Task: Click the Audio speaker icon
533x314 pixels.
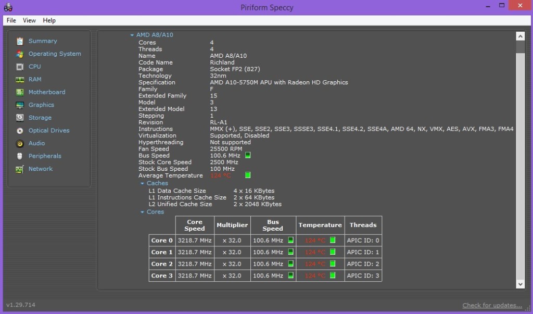Action: [20, 144]
